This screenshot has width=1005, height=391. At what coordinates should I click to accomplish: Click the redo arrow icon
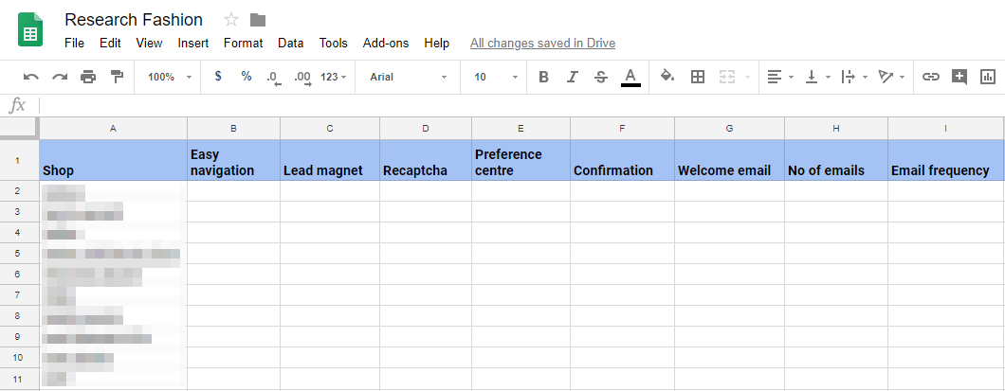coord(60,77)
